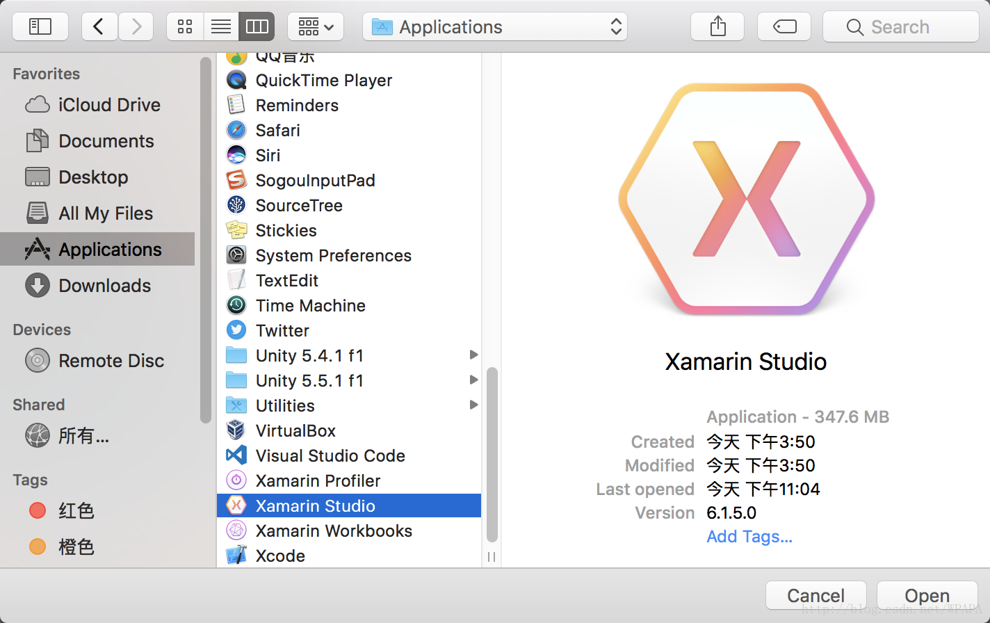Click the VirtualBox app icon
Screen dimensions: 990x623
click(x=236, y=430)
